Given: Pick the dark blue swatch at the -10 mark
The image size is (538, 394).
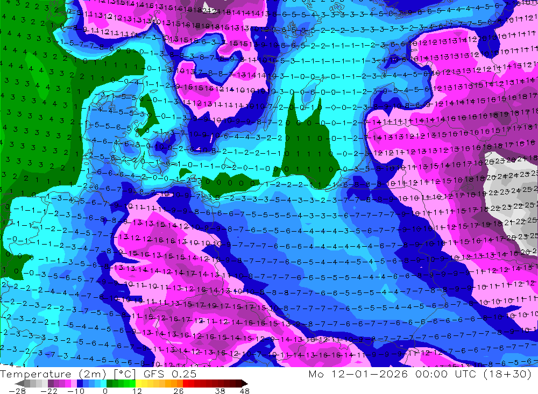Looking at the screenshot, I should pyautogui.click(x=80, y=384).
